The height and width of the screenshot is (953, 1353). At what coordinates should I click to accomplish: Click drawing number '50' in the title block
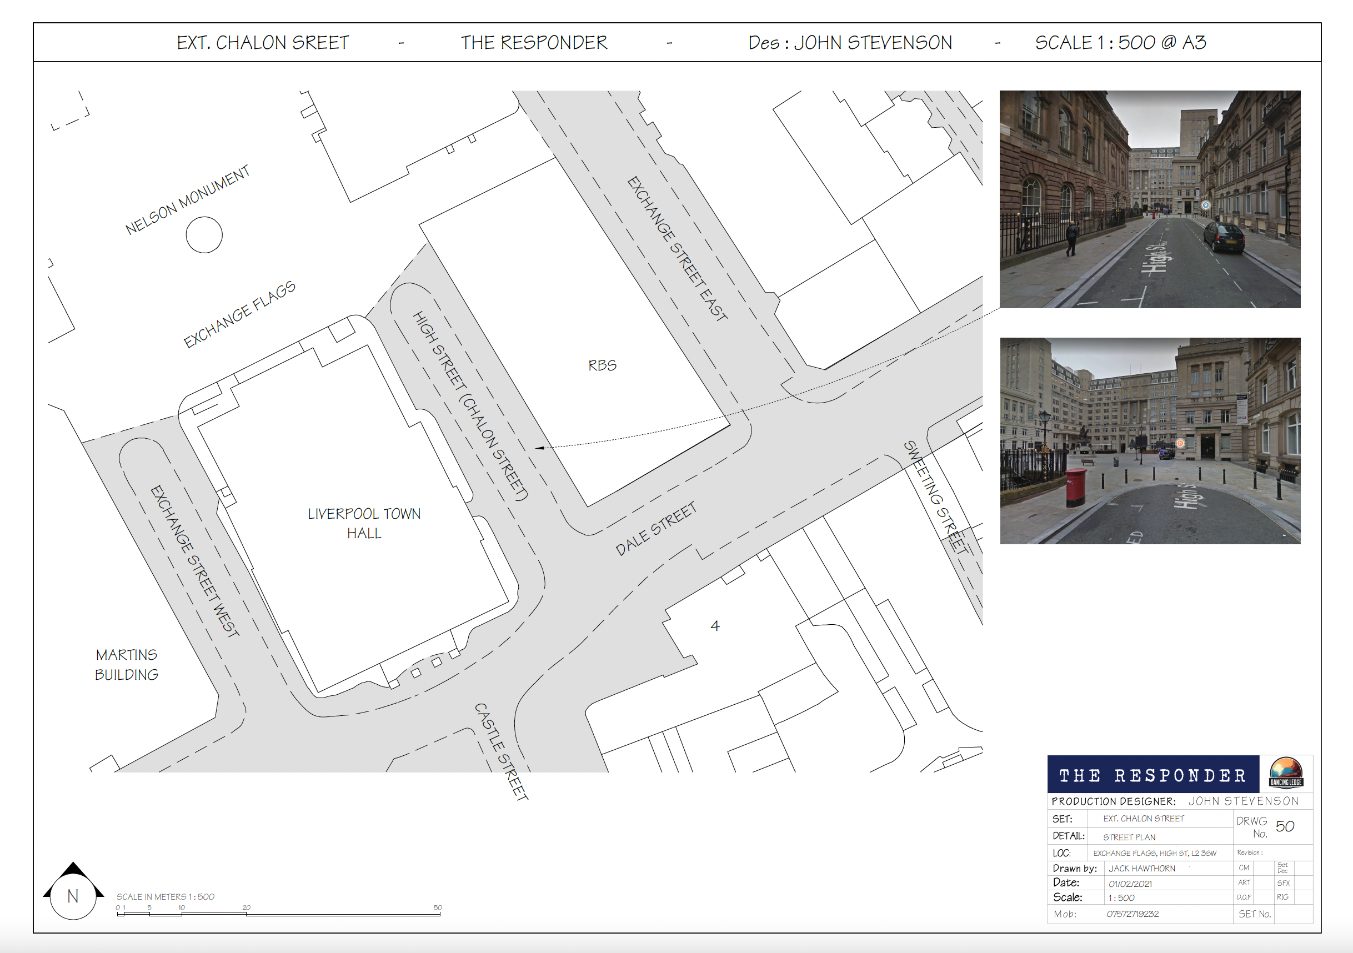pyautogui.click(x=1285, y=826)
